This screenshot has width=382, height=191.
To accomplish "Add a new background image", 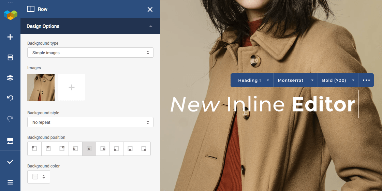I will tap(72, 88).
